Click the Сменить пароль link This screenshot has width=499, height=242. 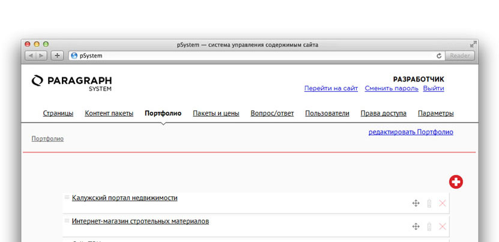click(x=392, y=88)
